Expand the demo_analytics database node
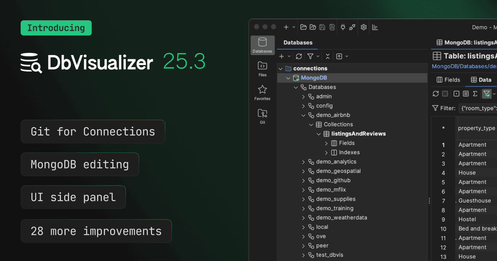 coord(304,162)
